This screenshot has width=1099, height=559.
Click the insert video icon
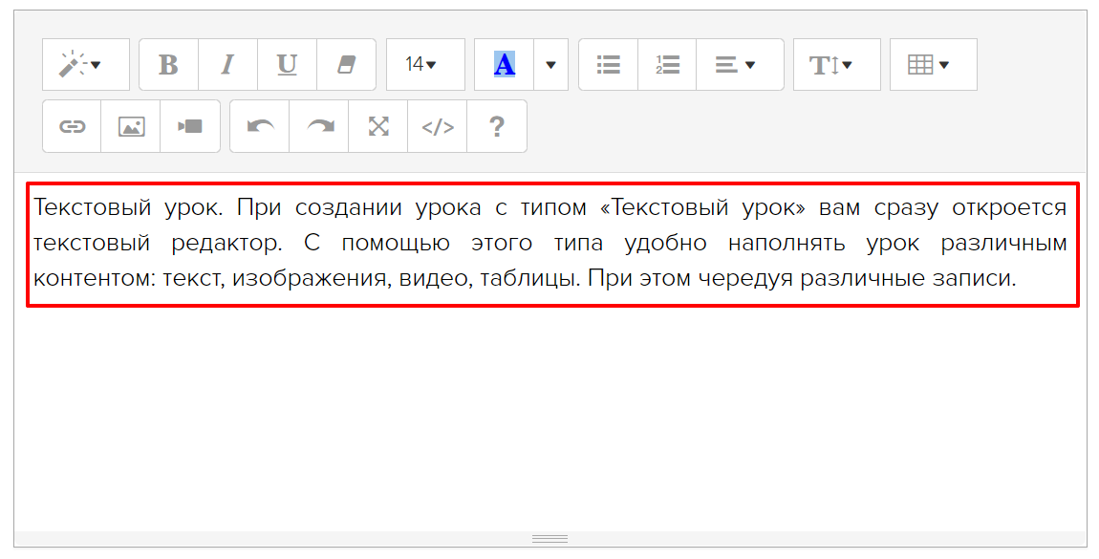[x=190, y=126]
